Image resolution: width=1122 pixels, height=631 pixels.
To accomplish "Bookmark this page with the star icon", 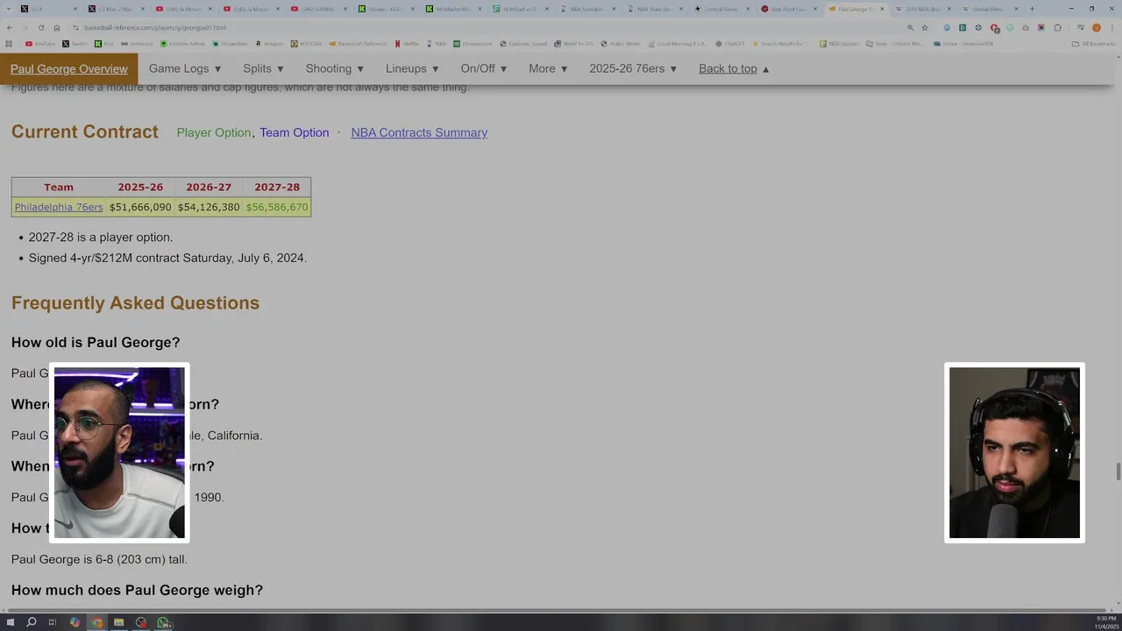I will pos(925,27).
